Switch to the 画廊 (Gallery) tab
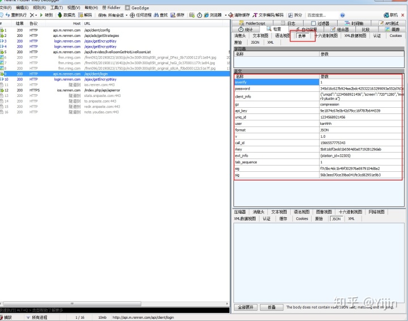 392,29
